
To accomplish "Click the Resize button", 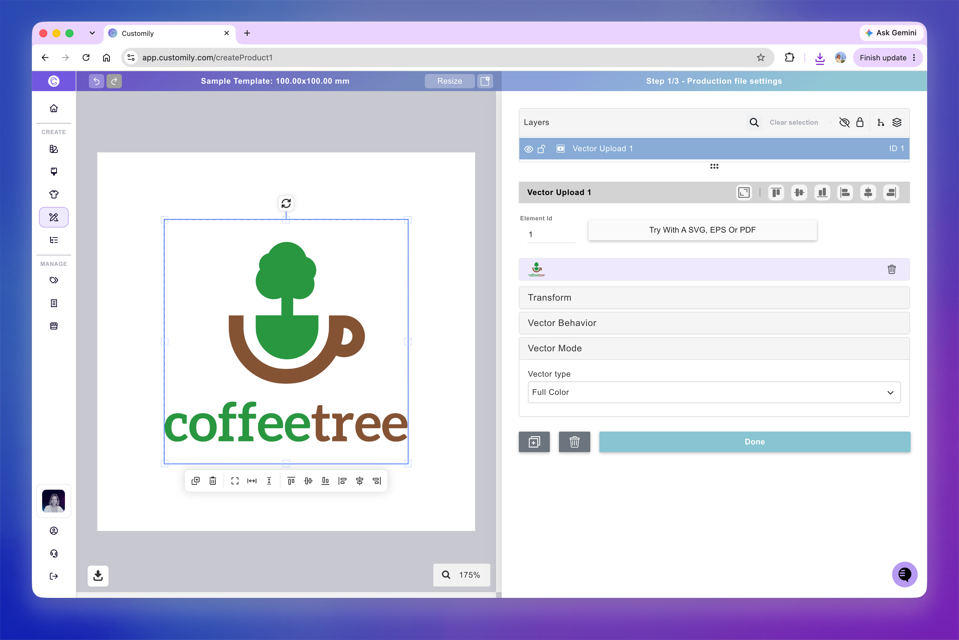I will click(x=450, y=81).
